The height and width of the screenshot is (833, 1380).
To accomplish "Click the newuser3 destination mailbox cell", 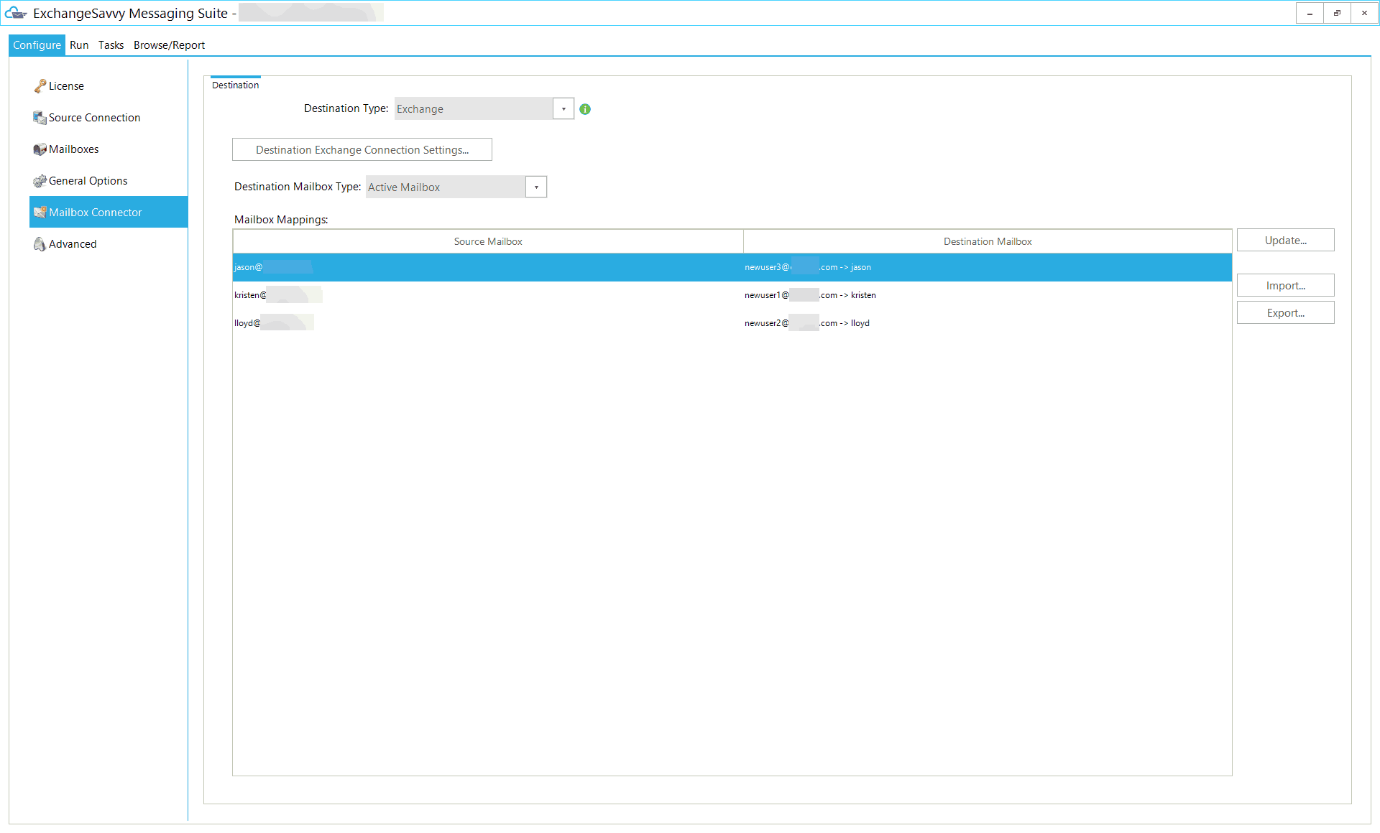I will [988, 267].
